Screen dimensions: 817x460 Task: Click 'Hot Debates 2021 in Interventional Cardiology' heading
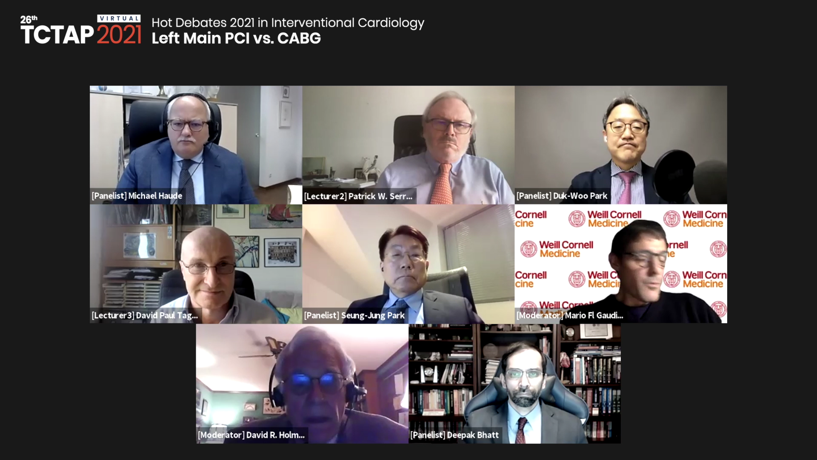288,23
